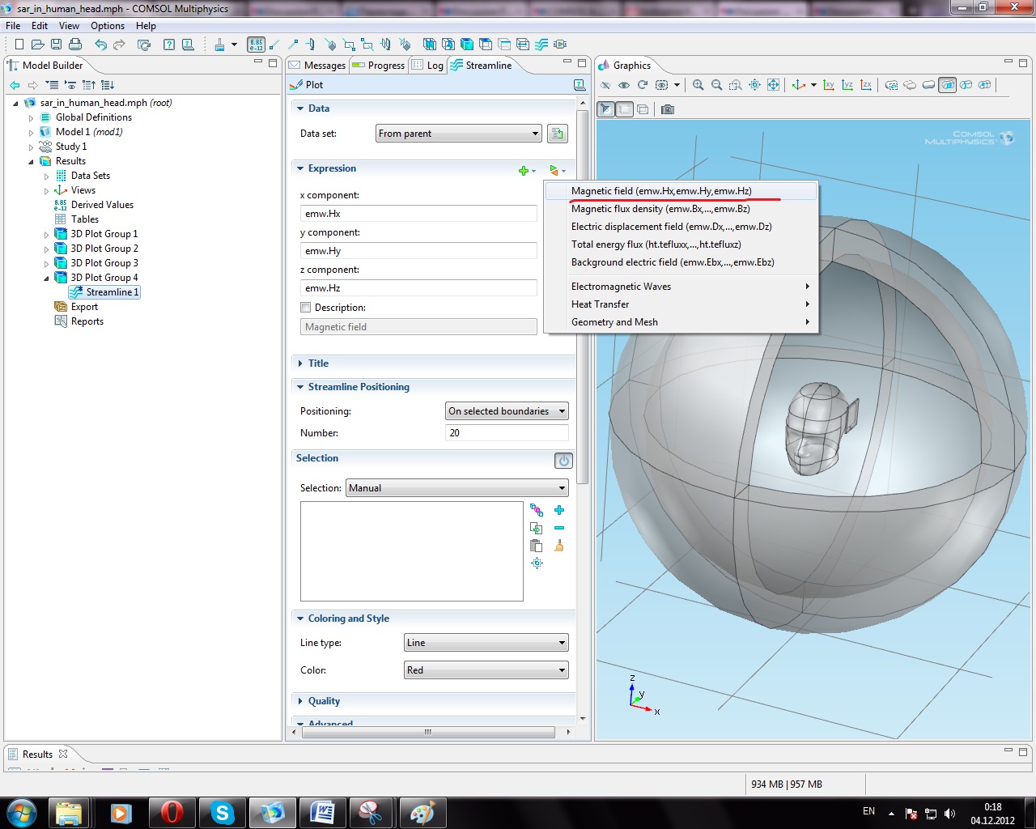Click the Zoom Extents icon
Screen dimensions: 1036x829
click(x=773, y=85)
